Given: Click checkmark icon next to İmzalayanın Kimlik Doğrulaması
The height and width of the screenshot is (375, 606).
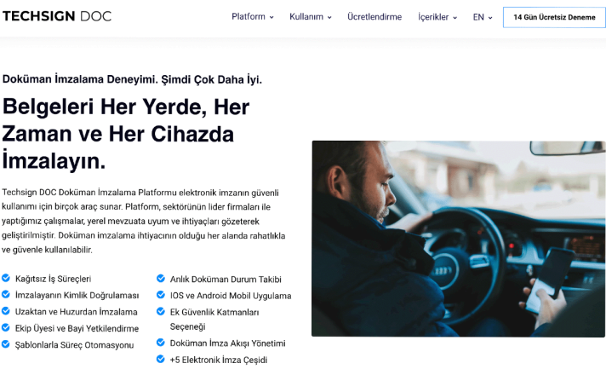Looking at the screenshot, I should 6,295.
